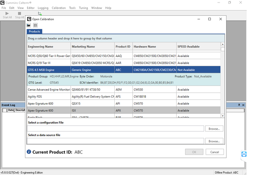The image size is (271, 175).
Task: Open the Calibration menu
Action: tap(58, 8)
